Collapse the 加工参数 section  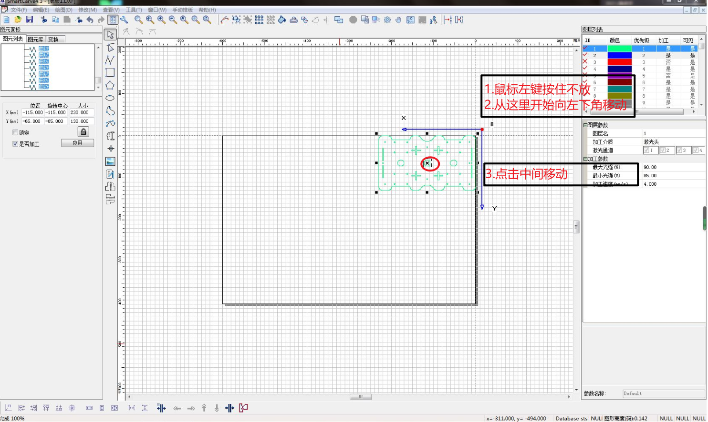pos(585,159)
